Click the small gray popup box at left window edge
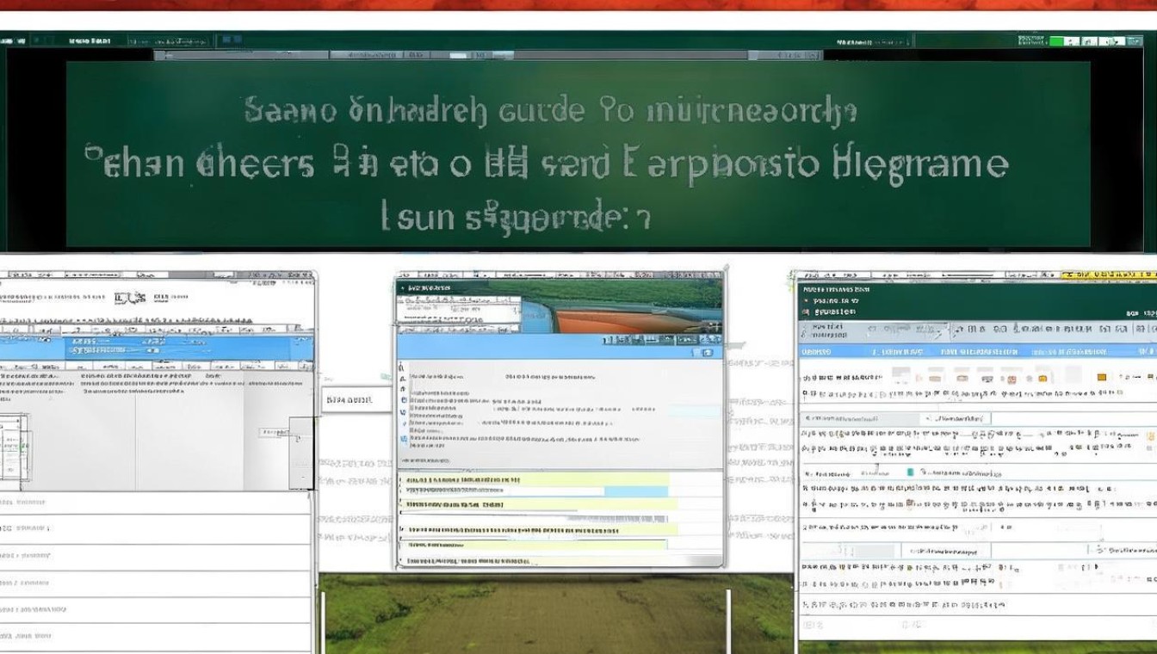1157x654 pixels. tap(300, 452)
